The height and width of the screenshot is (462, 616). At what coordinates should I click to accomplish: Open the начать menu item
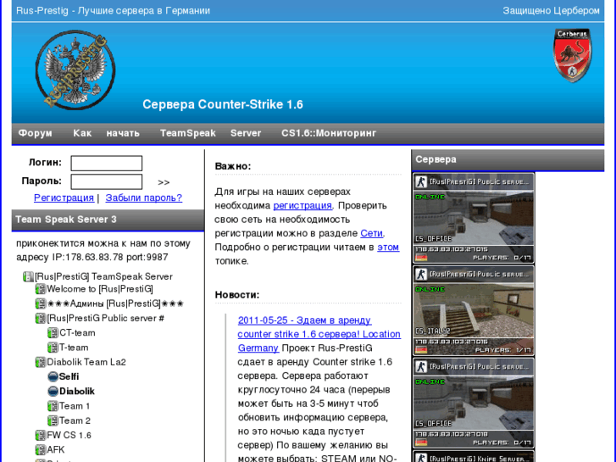(x=123, y=133)
